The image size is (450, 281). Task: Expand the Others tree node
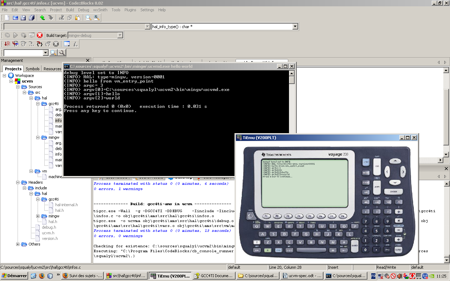click(18, 244)
